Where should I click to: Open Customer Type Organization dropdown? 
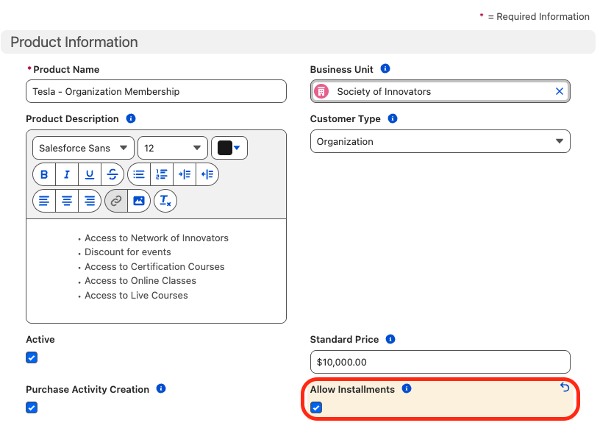[440, 141]
